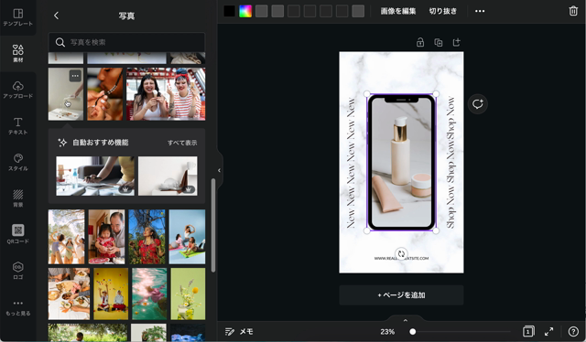Open the テキスト text panel
Image resolution: width=586 pixels, height=342 pixels.
point(18,126)
